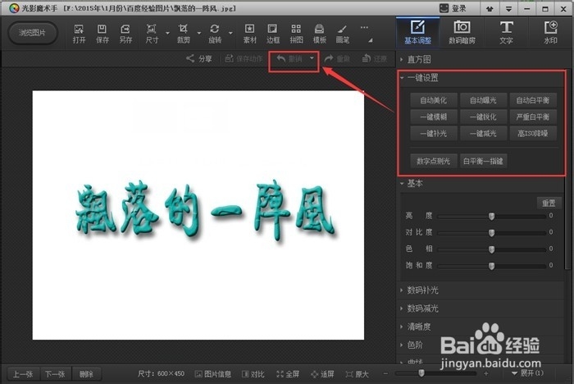Open the 撤销 history dropdown arrow
Viewport: 574px width, 384px height.
(312, 58)
